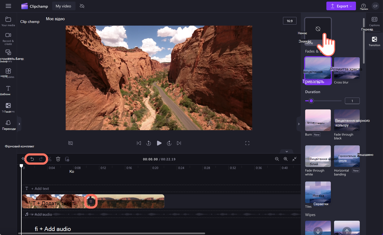383x235 pixels.
Task: Click the video preview canvas
Action: pyautogui.click(x=159, y=78)
